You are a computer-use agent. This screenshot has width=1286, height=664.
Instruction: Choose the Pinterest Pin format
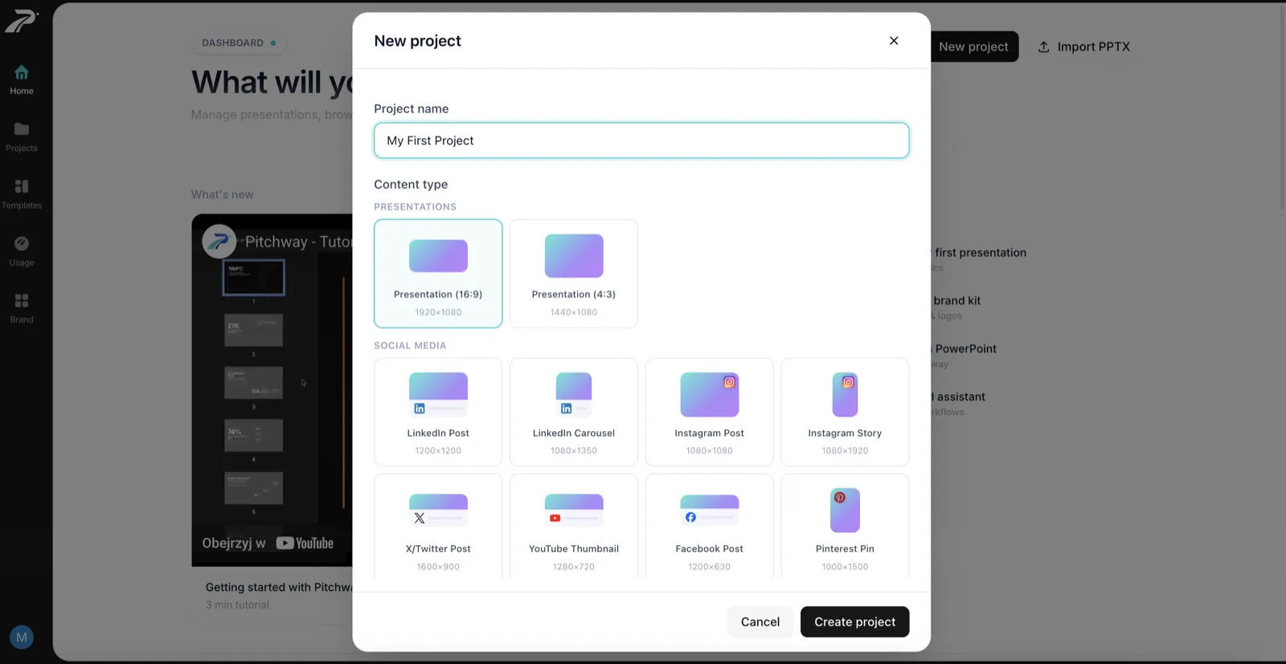tap(845, 527)
